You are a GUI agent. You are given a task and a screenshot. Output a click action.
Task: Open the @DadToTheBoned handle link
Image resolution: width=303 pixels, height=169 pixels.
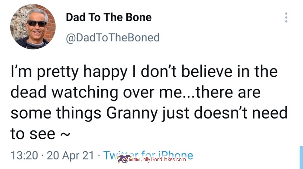(113, 38)
